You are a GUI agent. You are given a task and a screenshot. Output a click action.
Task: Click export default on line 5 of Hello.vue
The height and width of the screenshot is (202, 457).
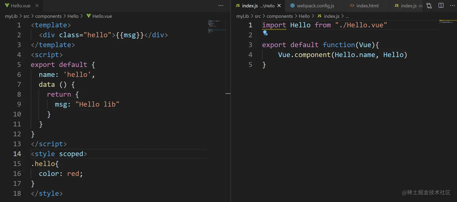coord(59,65)
